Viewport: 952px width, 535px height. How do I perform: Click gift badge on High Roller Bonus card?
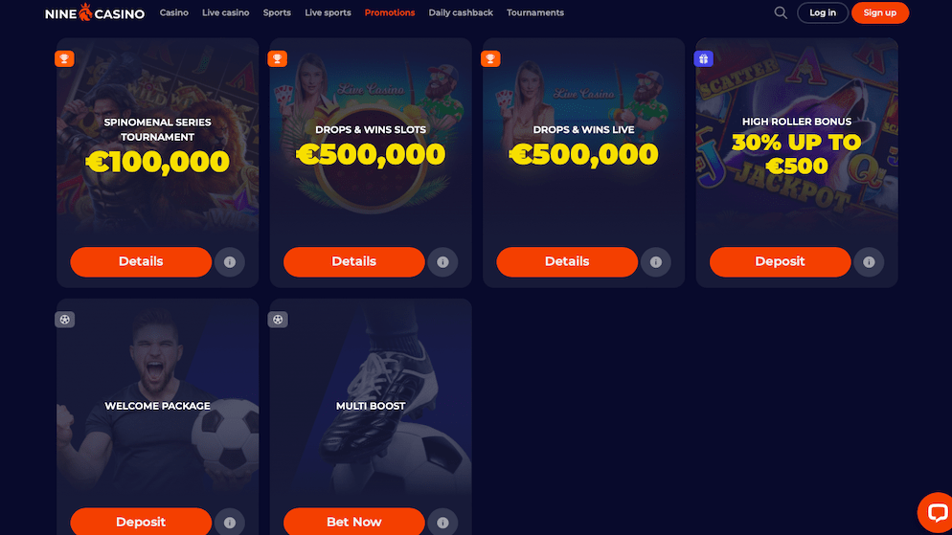pos(703,58)
